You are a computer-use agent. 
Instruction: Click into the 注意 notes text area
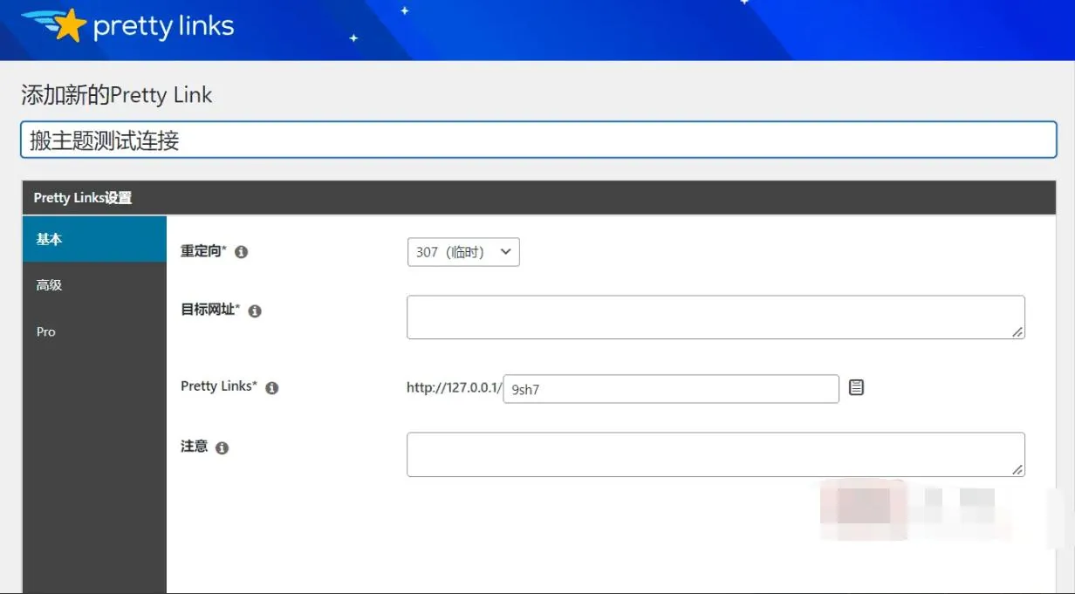pyautogui.click(x=716, y=454)
